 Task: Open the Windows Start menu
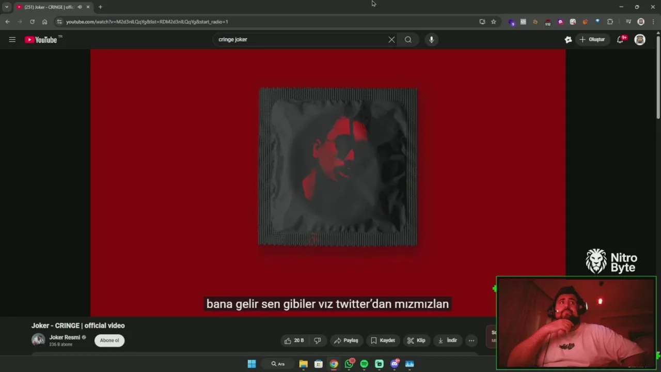pyautogui.click(x=251, y=364)
